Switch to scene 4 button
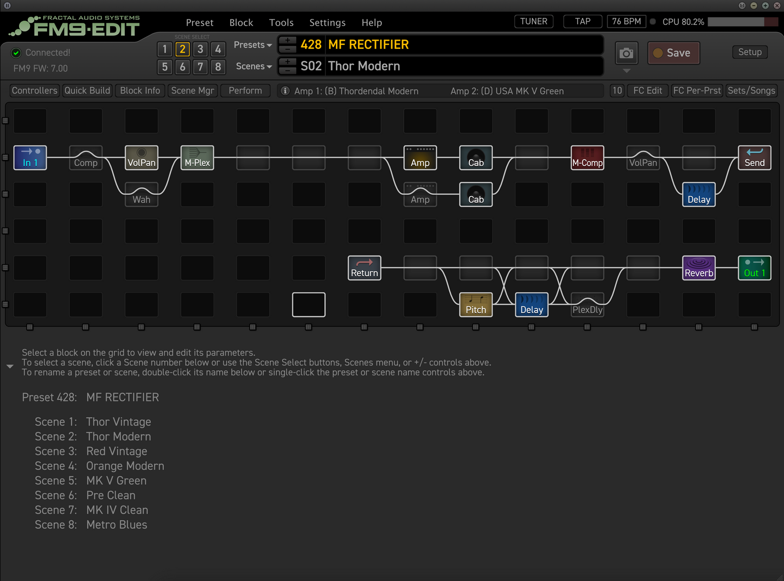784x581 pixels. pos(218,49)
